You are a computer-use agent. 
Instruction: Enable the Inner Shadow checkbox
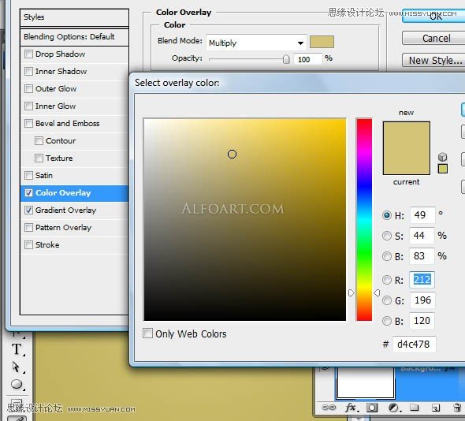pyautogui.click(x=28, y=71)
